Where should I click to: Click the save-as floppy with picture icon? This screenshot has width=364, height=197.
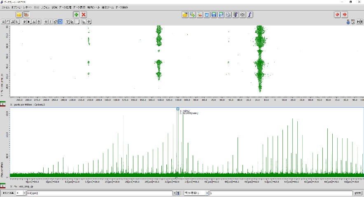click(x=221, y=15)
